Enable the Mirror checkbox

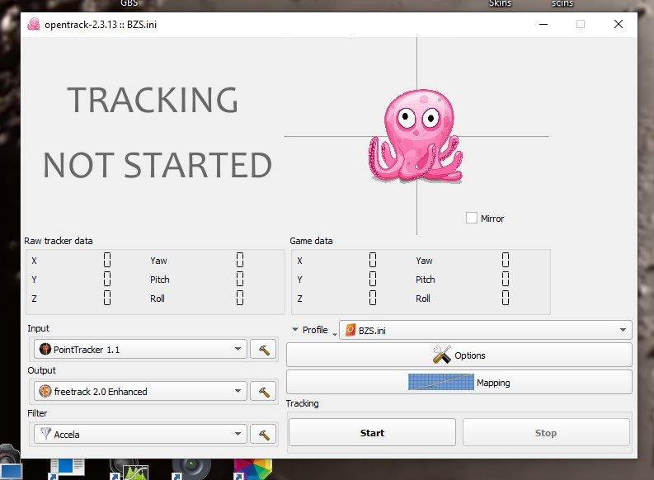[x=471, y=218]
